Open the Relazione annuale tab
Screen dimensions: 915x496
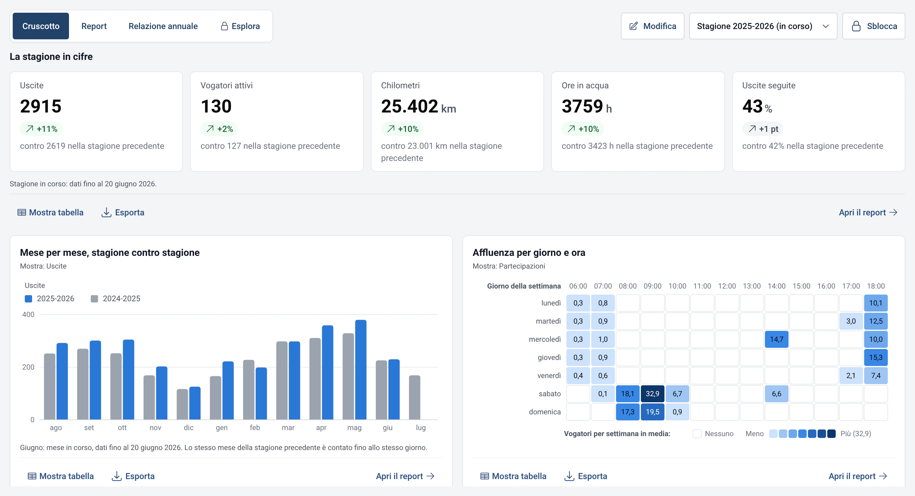[163, 26]
